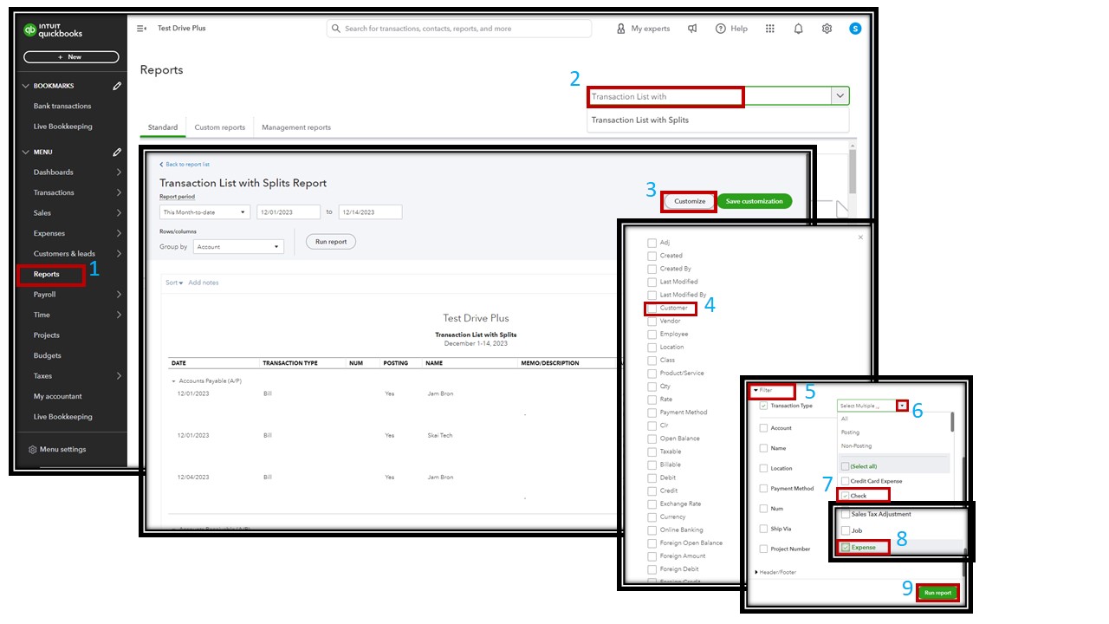Open the settings gear icon

coord(826,28)
